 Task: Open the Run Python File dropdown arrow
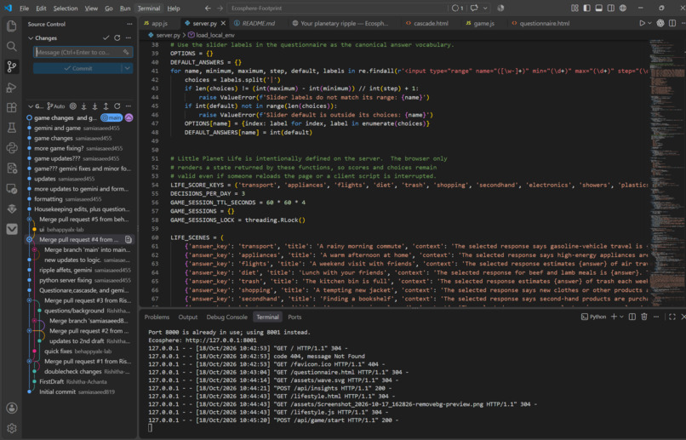click(x=649, y=23)
